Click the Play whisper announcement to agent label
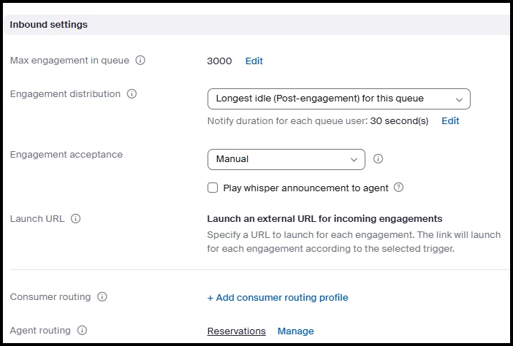The width and height of the screenshot is (513, 346). [305, 188]
